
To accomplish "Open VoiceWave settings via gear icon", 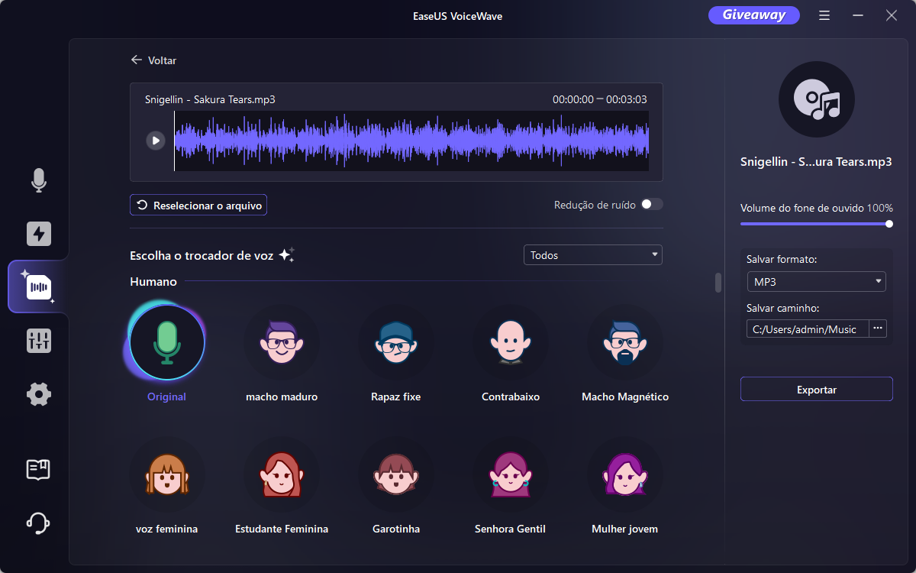I will click(x=37, y=394).
